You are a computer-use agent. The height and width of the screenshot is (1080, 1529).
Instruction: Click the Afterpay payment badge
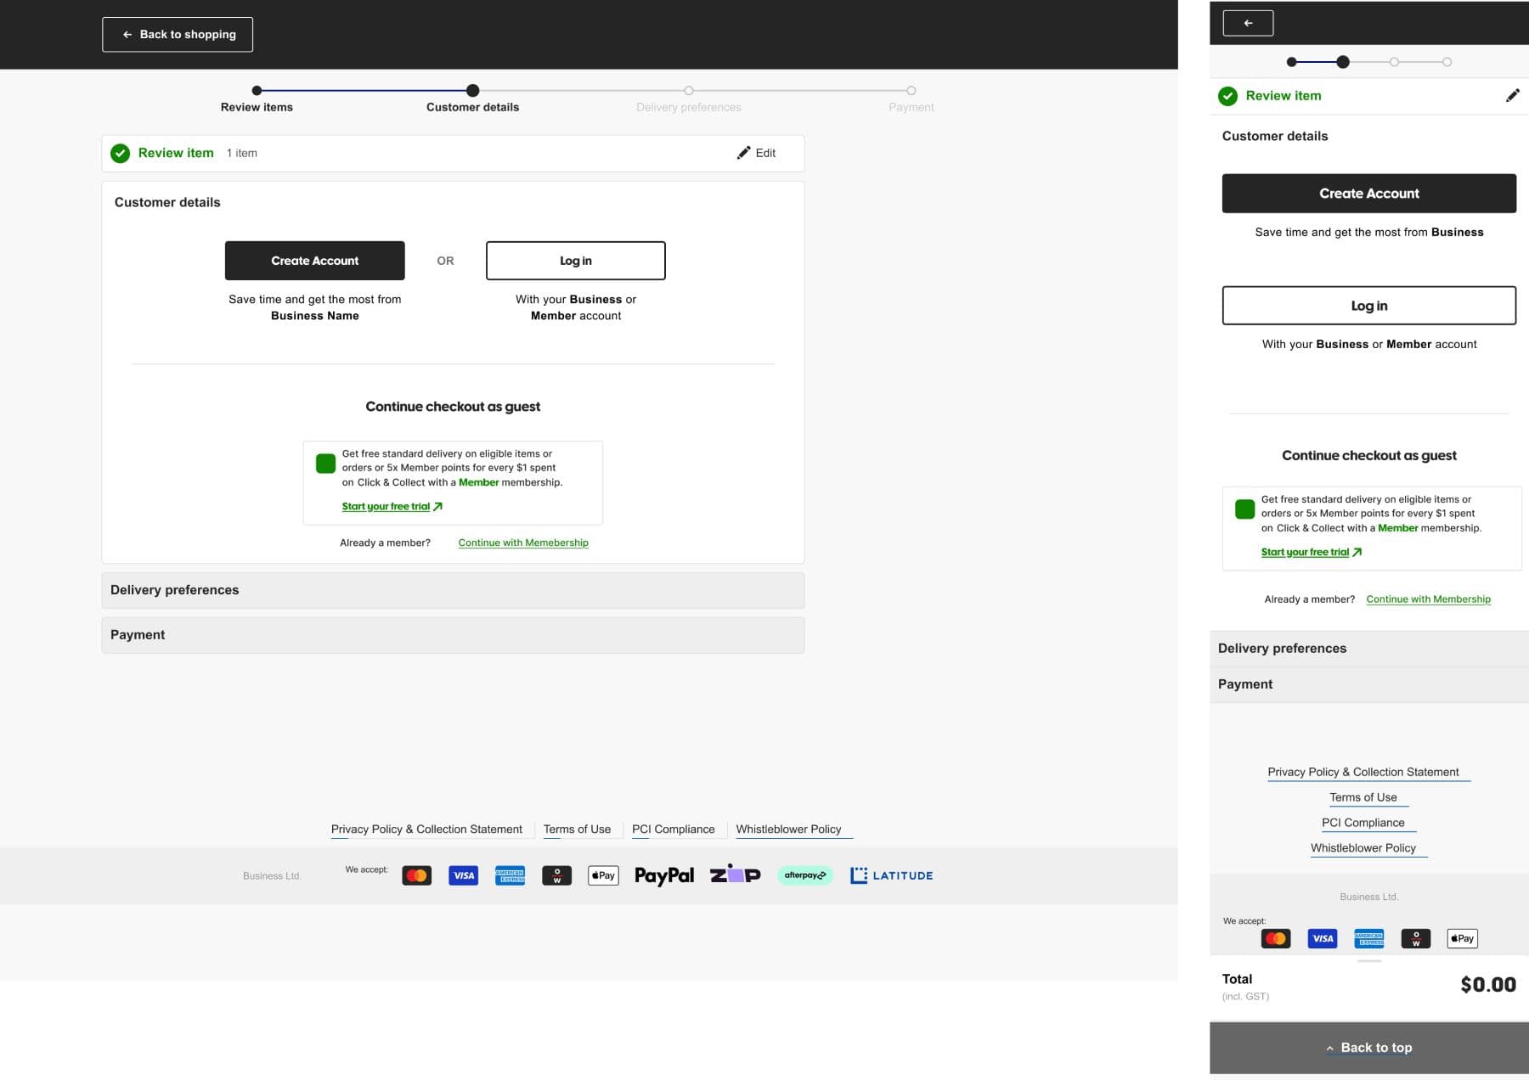(x=804, y=875)
